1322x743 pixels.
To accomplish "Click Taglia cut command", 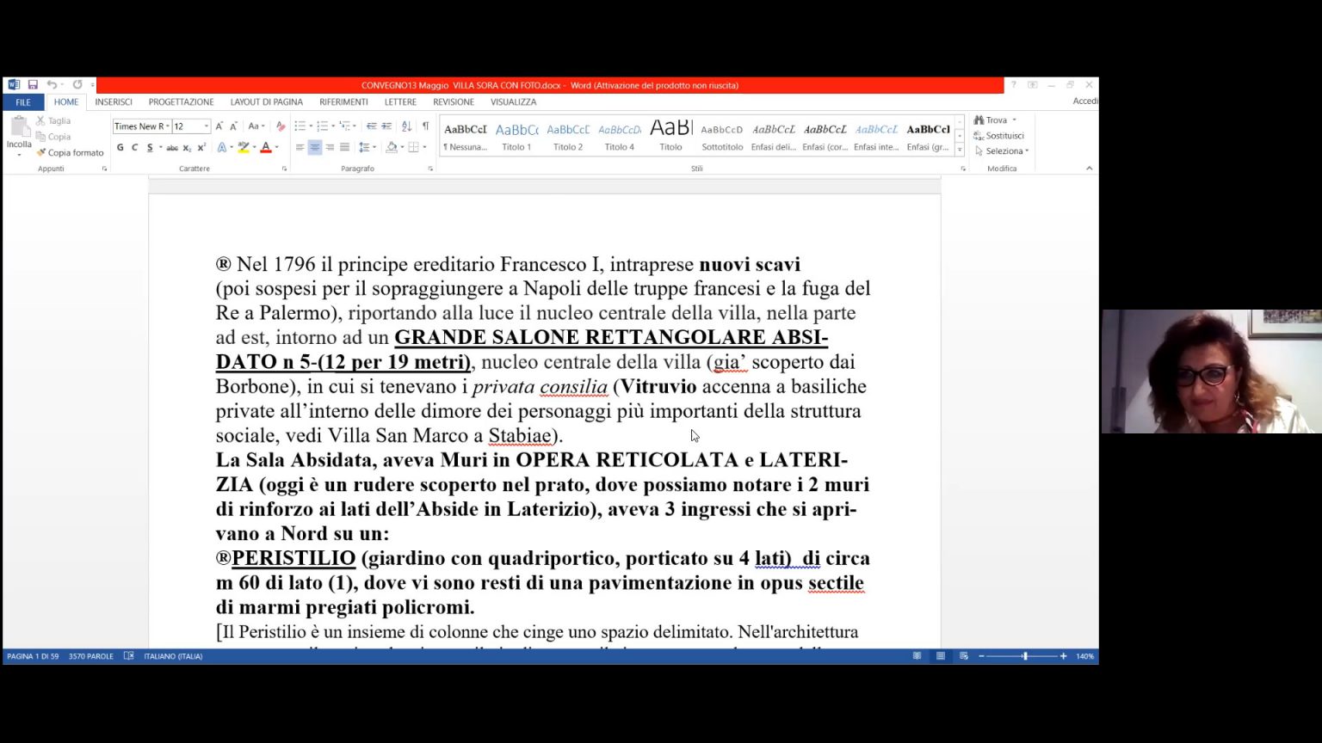I will click(x=53, y=121).
